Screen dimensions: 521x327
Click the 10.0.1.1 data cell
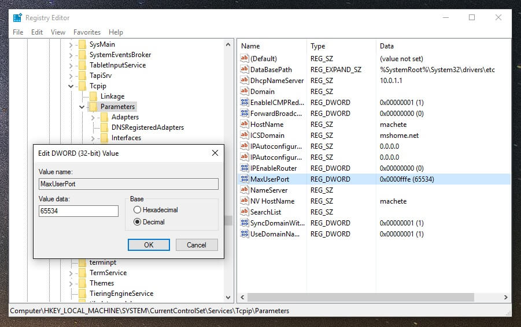[391, 81]
